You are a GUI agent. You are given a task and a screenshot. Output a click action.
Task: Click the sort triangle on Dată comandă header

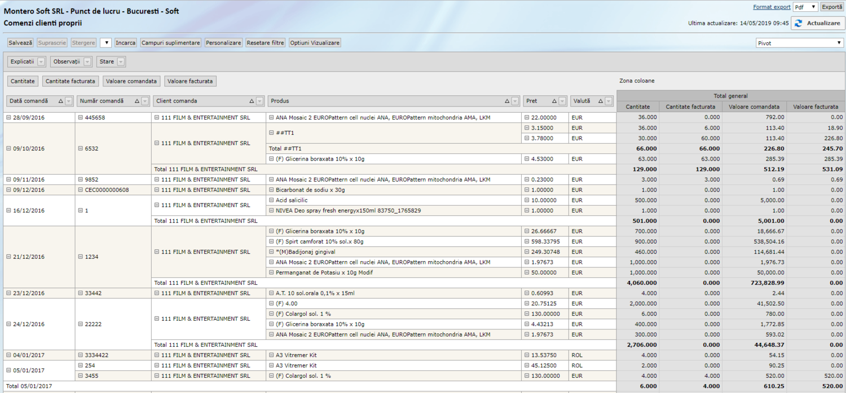(60, 101)
